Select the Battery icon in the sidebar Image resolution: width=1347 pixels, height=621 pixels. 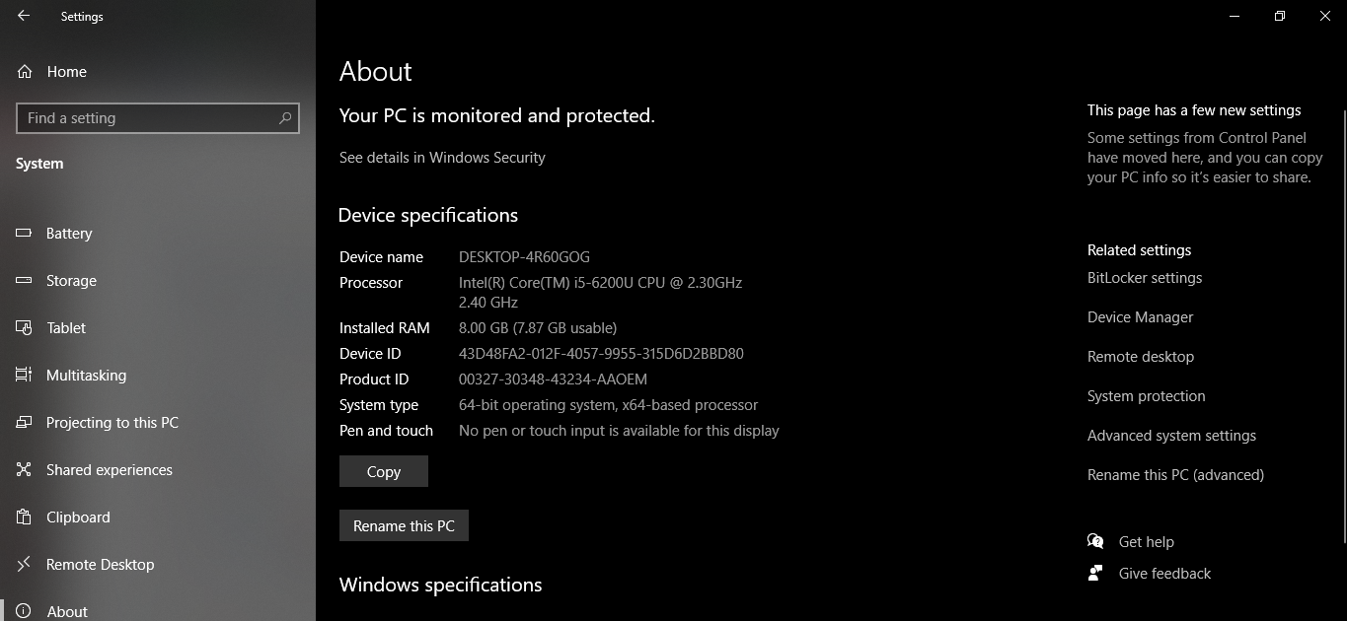pos(23,233)
